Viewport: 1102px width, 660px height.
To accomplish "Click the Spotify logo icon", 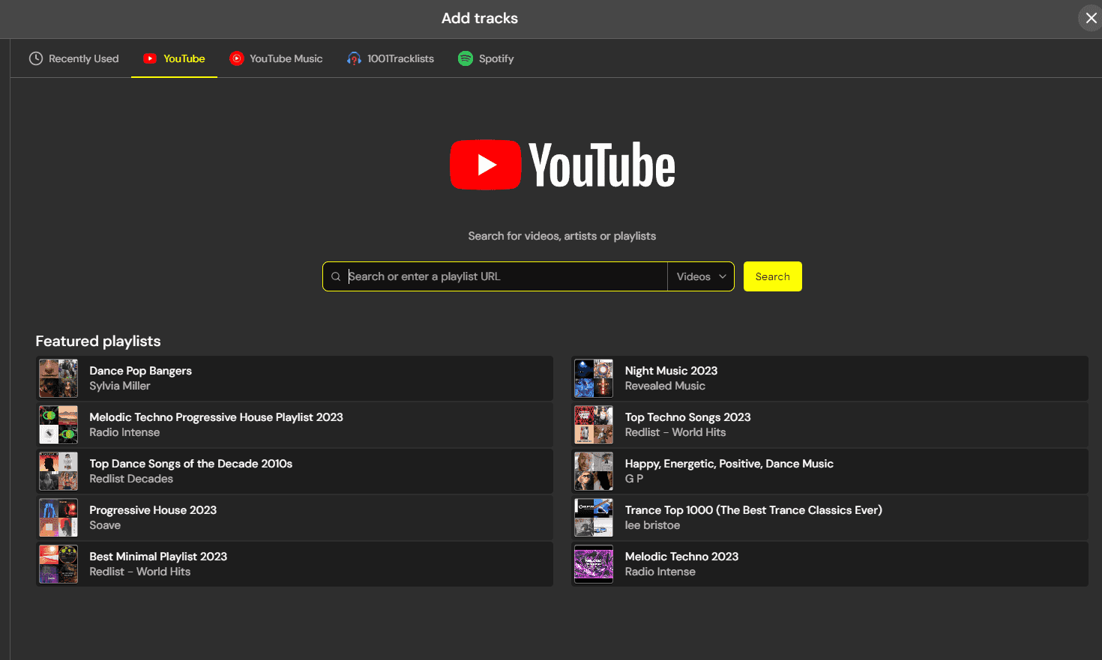I will (466, 58).
